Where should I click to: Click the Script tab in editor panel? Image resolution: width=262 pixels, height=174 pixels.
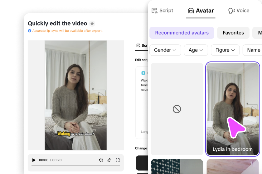(x=142, y=46)
